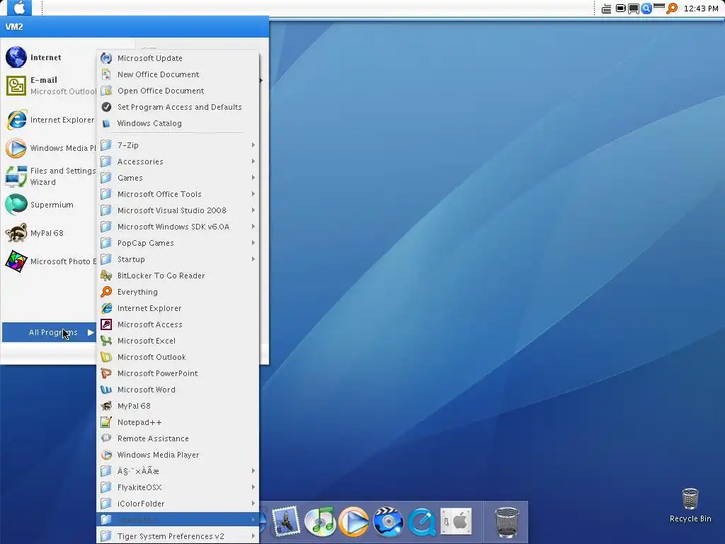This screenshot has height=544, width=725.
Task: Open the garbled-name folder Ä§·¨×ÀÃæ
Action: point(178,471)
